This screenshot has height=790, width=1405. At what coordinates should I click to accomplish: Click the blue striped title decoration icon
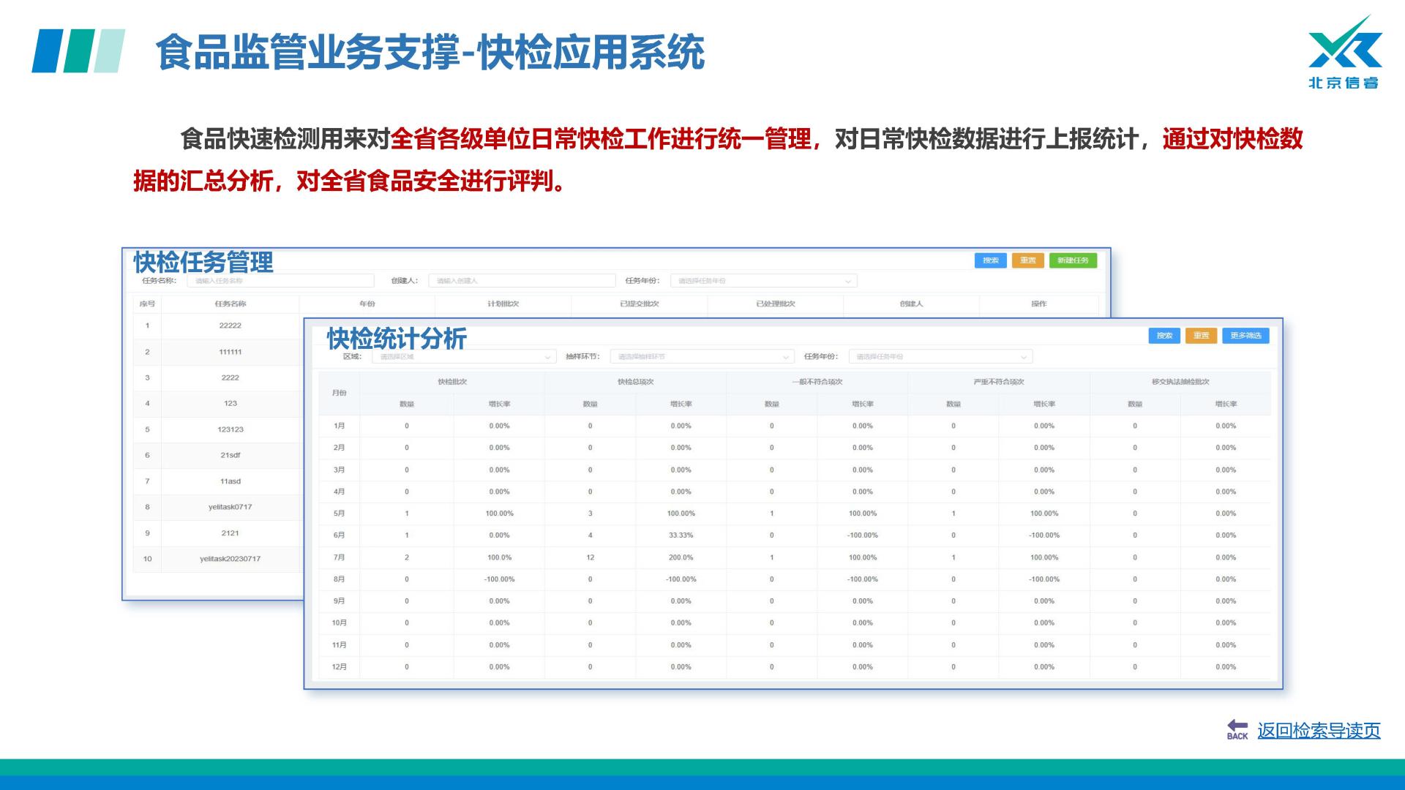(x=78, y=51)
